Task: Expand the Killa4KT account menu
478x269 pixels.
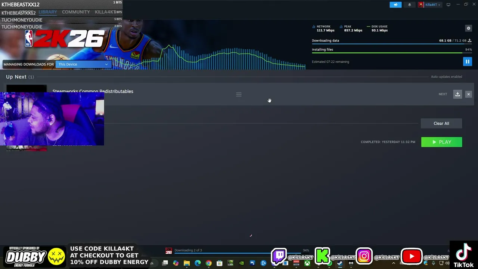Action: click(x=430, y=5)
